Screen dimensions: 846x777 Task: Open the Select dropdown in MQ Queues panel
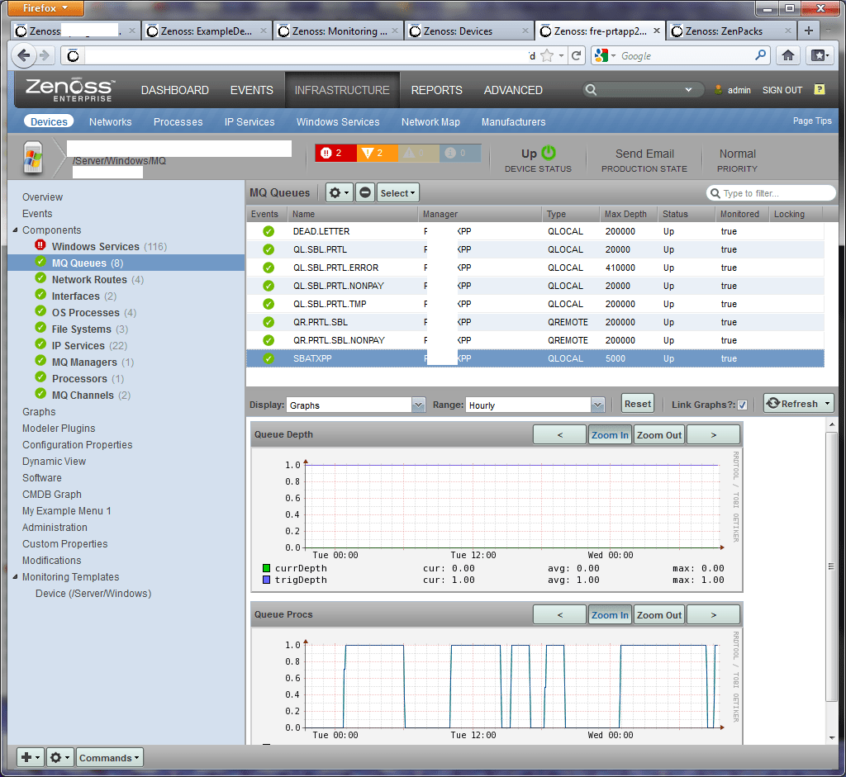396,192
